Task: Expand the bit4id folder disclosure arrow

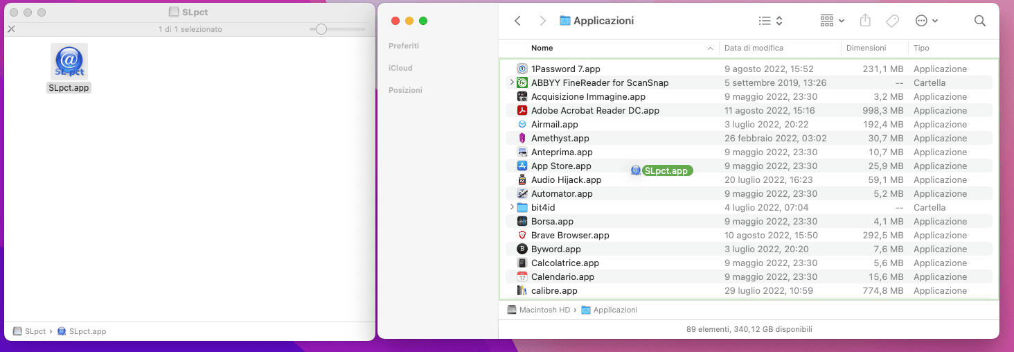Action: pyautogui.click(x=512, y=207)
